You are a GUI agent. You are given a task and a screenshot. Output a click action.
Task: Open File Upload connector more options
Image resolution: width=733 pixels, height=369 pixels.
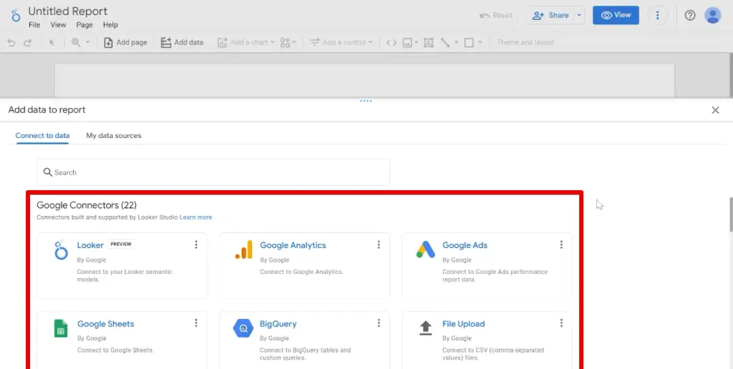click(561, 323)
